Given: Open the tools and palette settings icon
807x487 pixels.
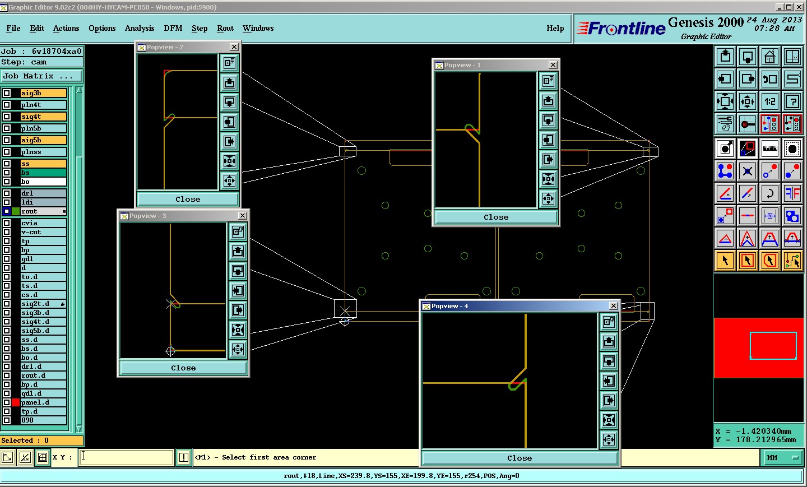Looking at the screenshot, I should pyautogui.click(x=725, y=124).
